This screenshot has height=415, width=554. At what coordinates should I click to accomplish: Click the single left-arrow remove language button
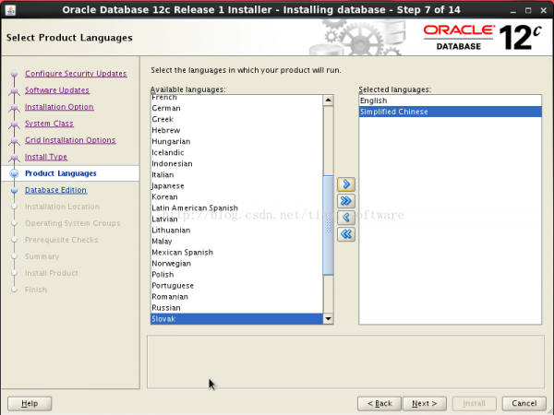[x=346, y=218]
